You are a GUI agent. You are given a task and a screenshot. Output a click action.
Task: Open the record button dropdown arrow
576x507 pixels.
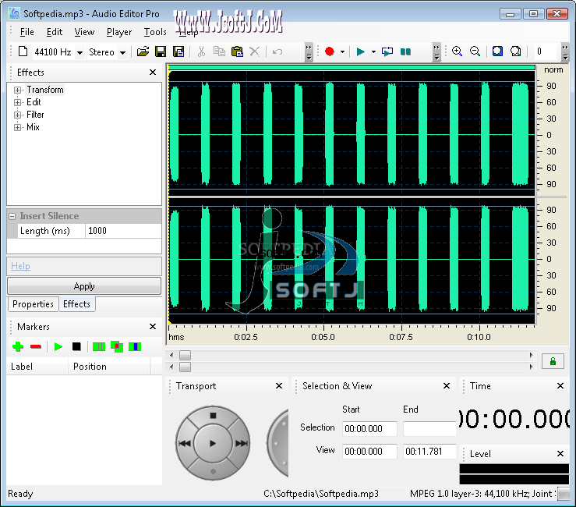pos(342,51)
